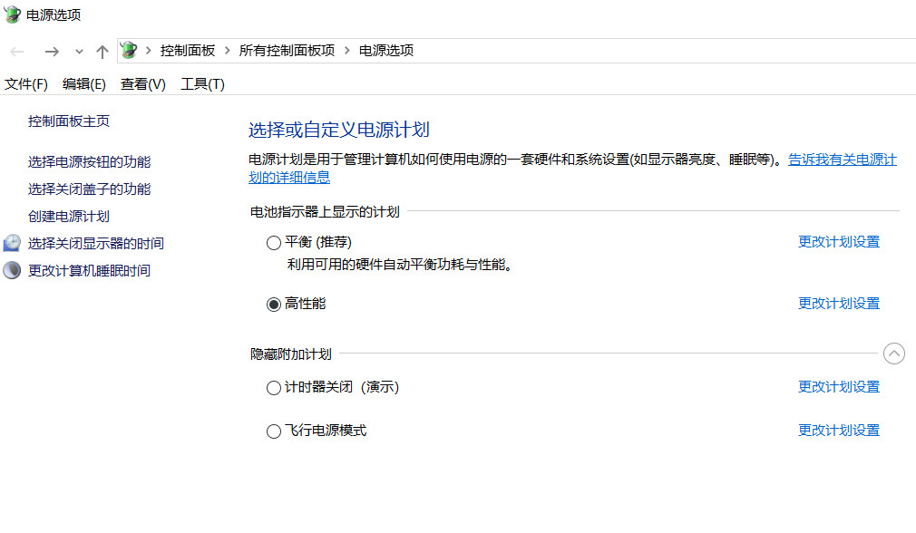Screen dimensions: 916x533
Task: Click the up-one-level arrow icon
Action: [x=102, y=52]
